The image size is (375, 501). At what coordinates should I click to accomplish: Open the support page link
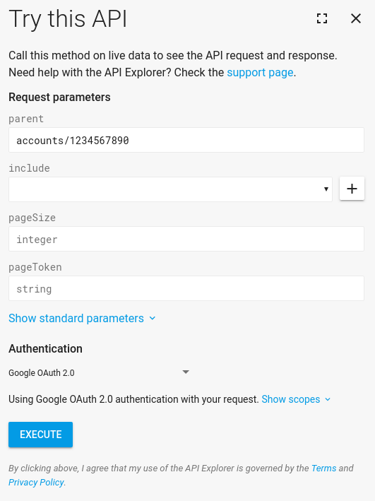coord(260,73)
